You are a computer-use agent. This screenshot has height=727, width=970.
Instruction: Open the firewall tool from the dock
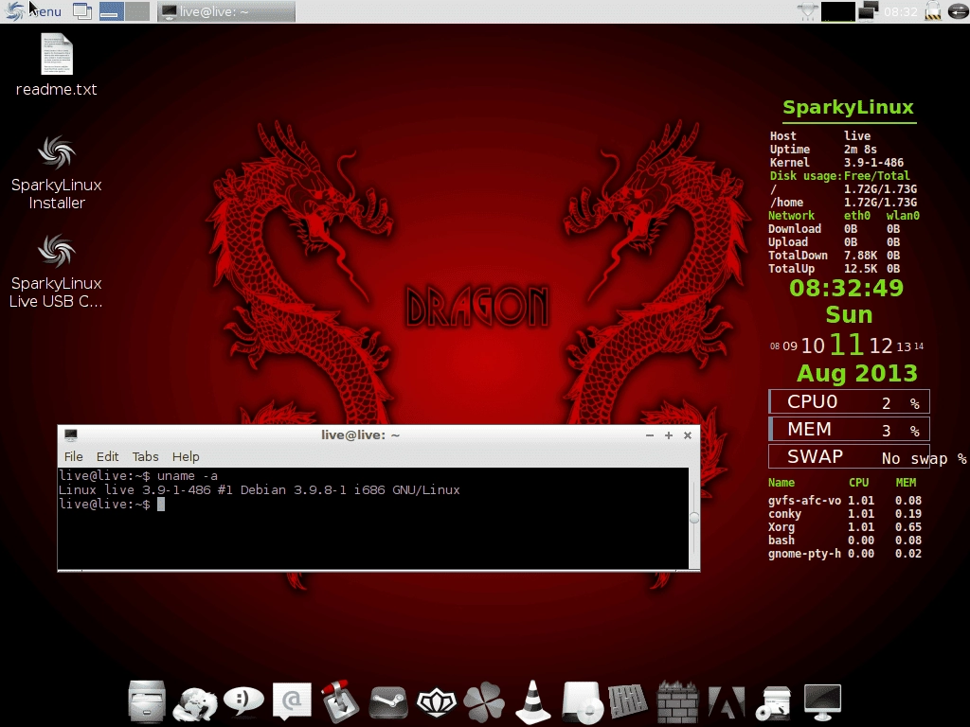coord(677,700)
